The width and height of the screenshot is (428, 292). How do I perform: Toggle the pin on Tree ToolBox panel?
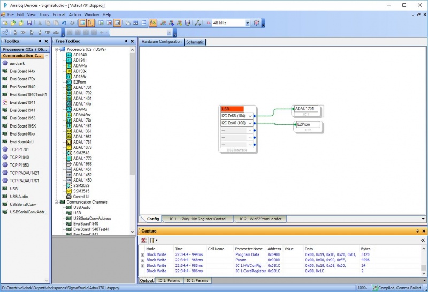coord(126,41)
